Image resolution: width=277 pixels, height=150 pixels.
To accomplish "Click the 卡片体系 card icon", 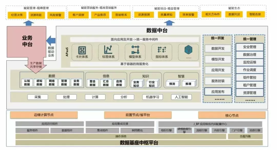I will pyautogui.click(x=82, y=50).
